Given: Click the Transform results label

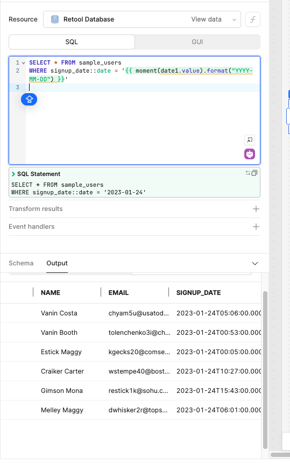Looking at the screenshot, I should [36, 209].
